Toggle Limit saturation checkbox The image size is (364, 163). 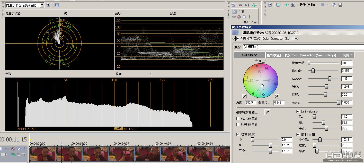click(298, 111)
